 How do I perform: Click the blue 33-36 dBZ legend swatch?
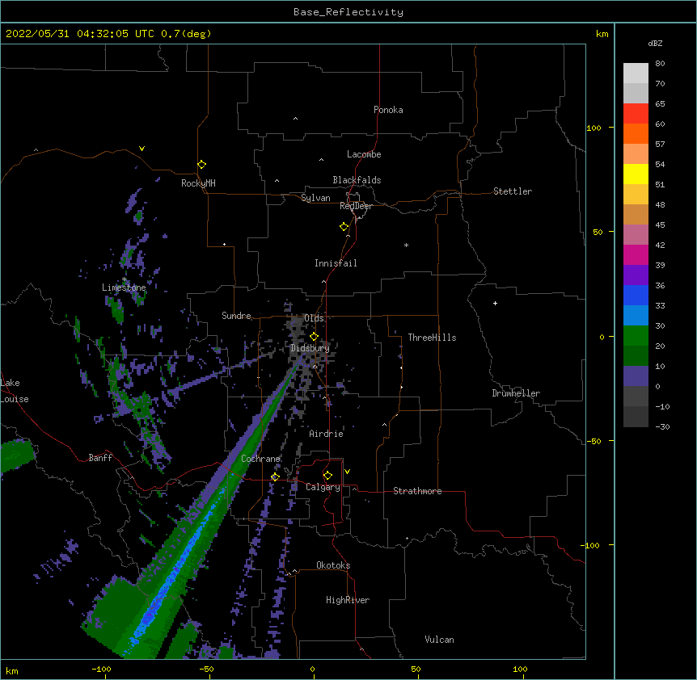[x=636, y=295]
